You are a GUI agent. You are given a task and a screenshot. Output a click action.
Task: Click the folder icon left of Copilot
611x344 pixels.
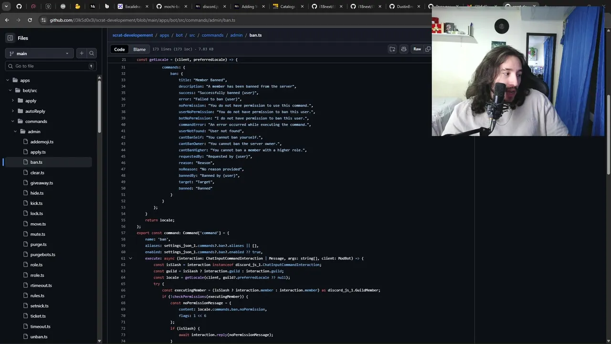tap(392, 49)
